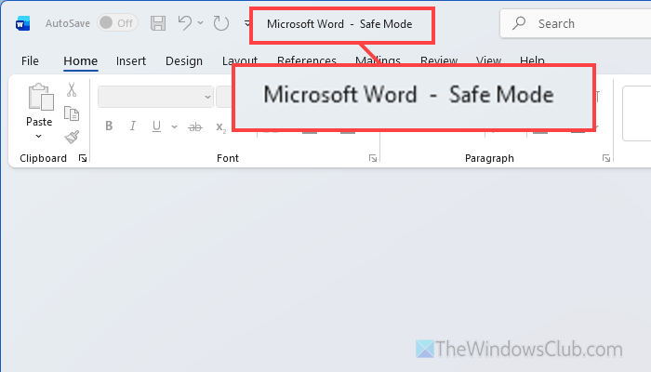Open the Paragraph dialog launcher
The image size is (651, 372).
[606, 158]
